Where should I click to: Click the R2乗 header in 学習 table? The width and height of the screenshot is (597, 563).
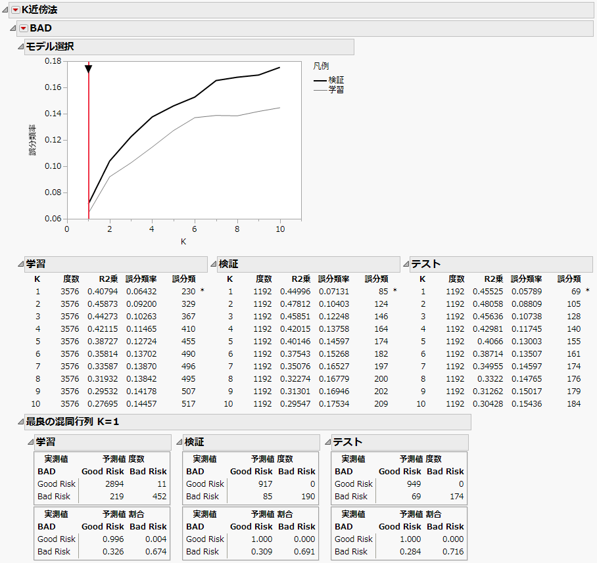(x=108, y=279)
